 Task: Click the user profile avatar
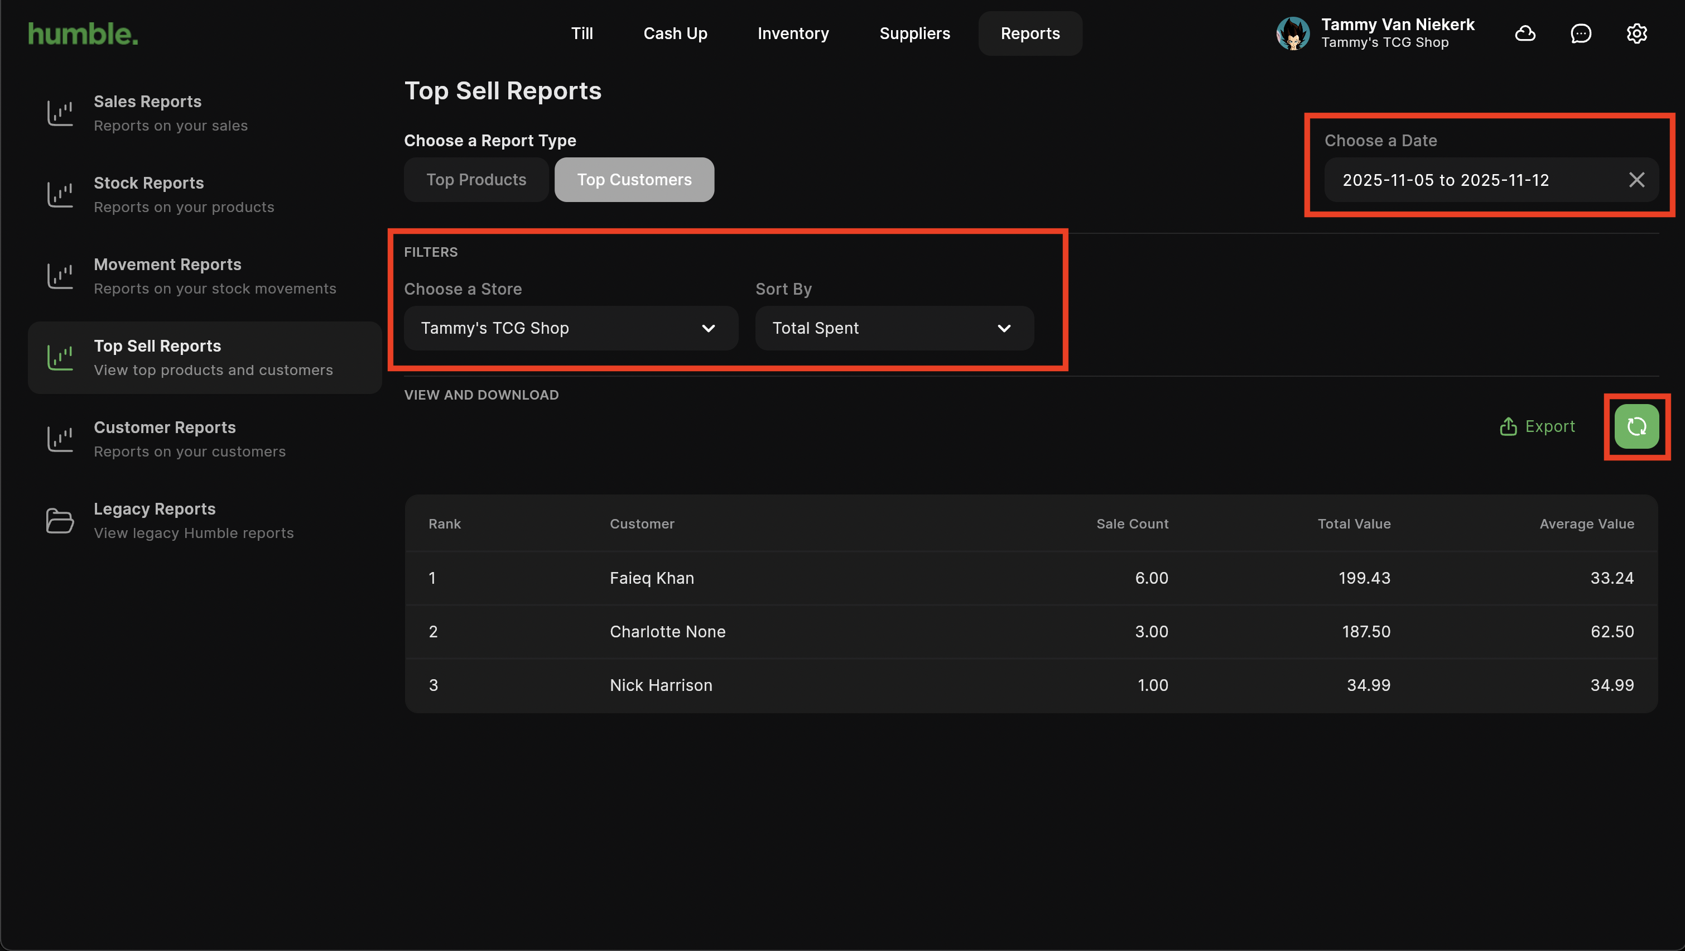[1293, 33]
